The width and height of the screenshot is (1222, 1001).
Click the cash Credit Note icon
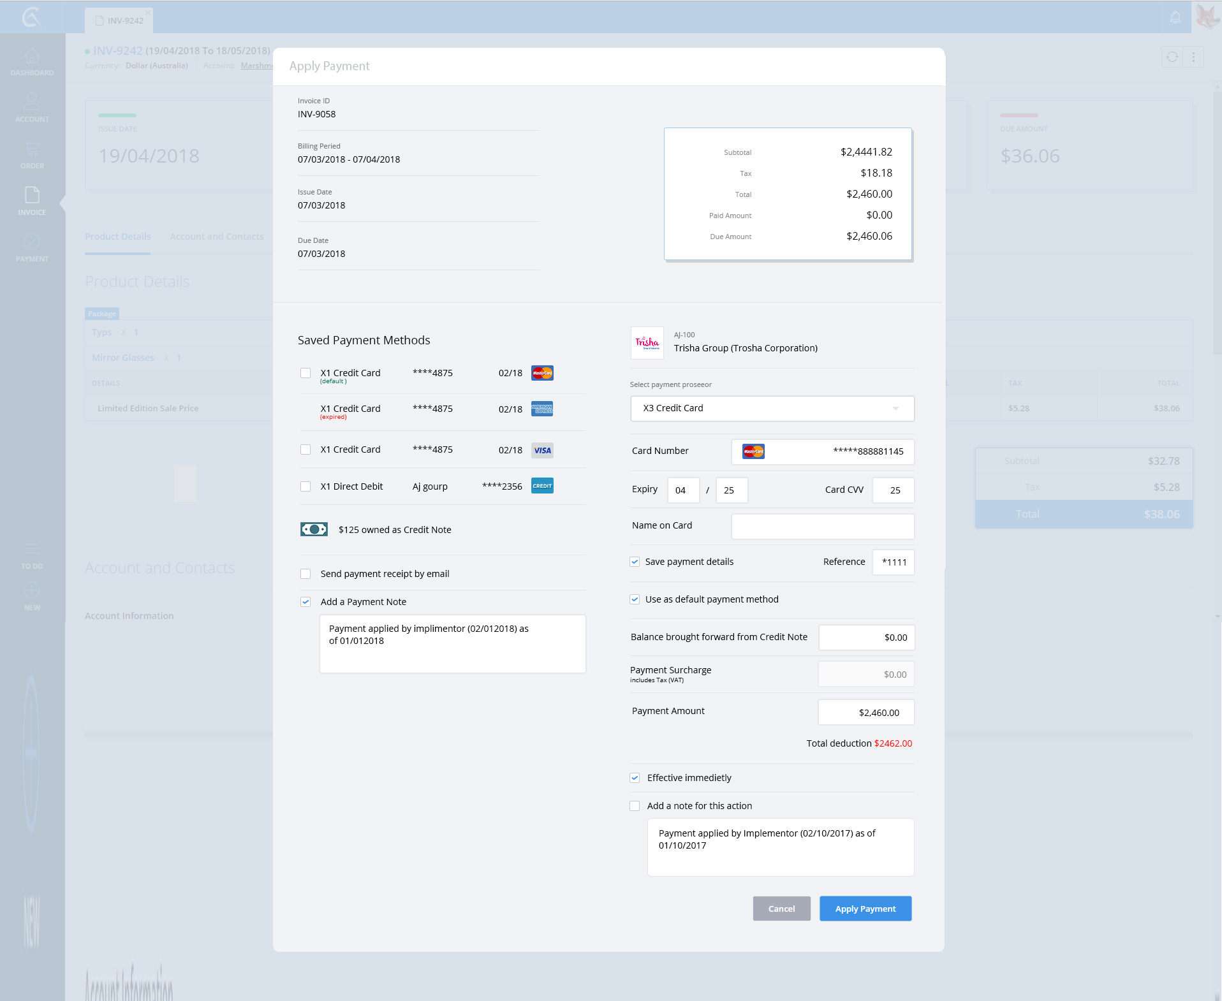click(x=314, y=529)
